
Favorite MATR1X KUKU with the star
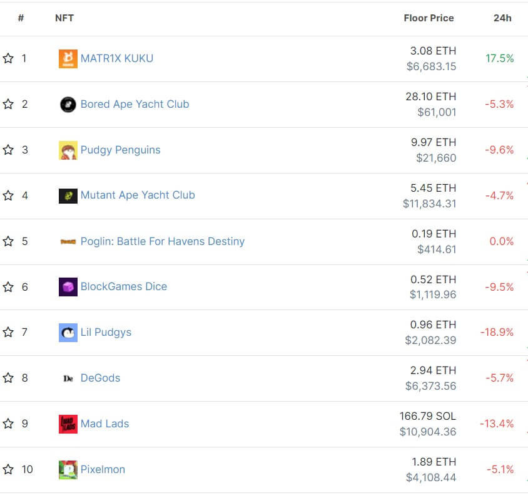[x=8, y=59]
